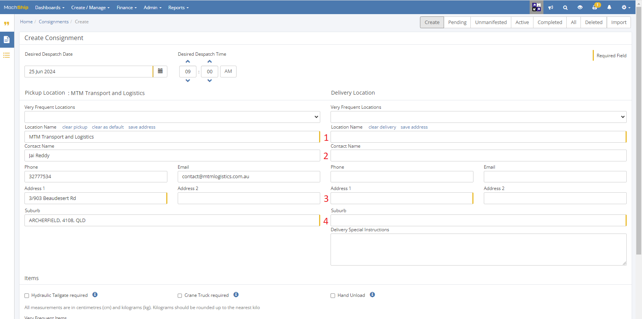The height and width of the screenshot is (319, 642).
Task: Expand the Reports menu
Action: (178, 7)
